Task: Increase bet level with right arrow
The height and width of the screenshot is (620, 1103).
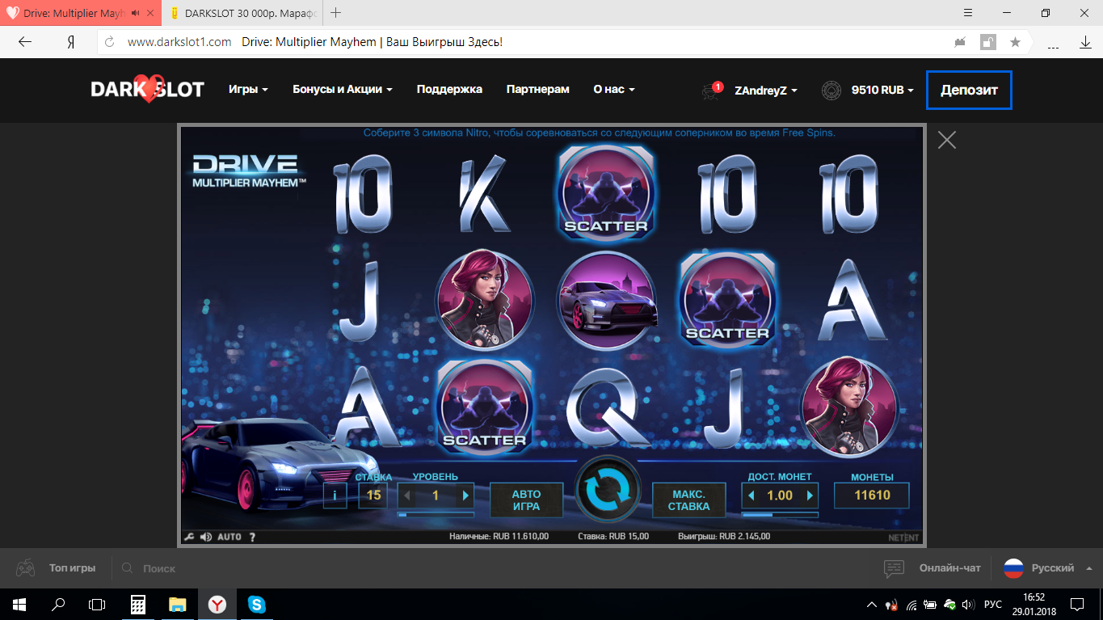Action: (x=465, y=496)
